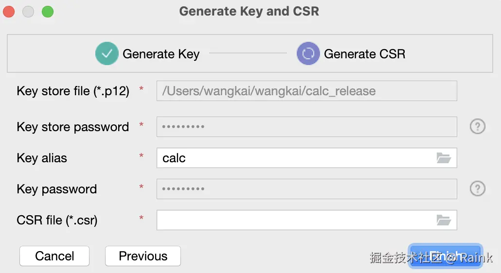Browse for key alias via folder icon
The image size is (501, 273).
pyautogui.click(x=443, y=158)
